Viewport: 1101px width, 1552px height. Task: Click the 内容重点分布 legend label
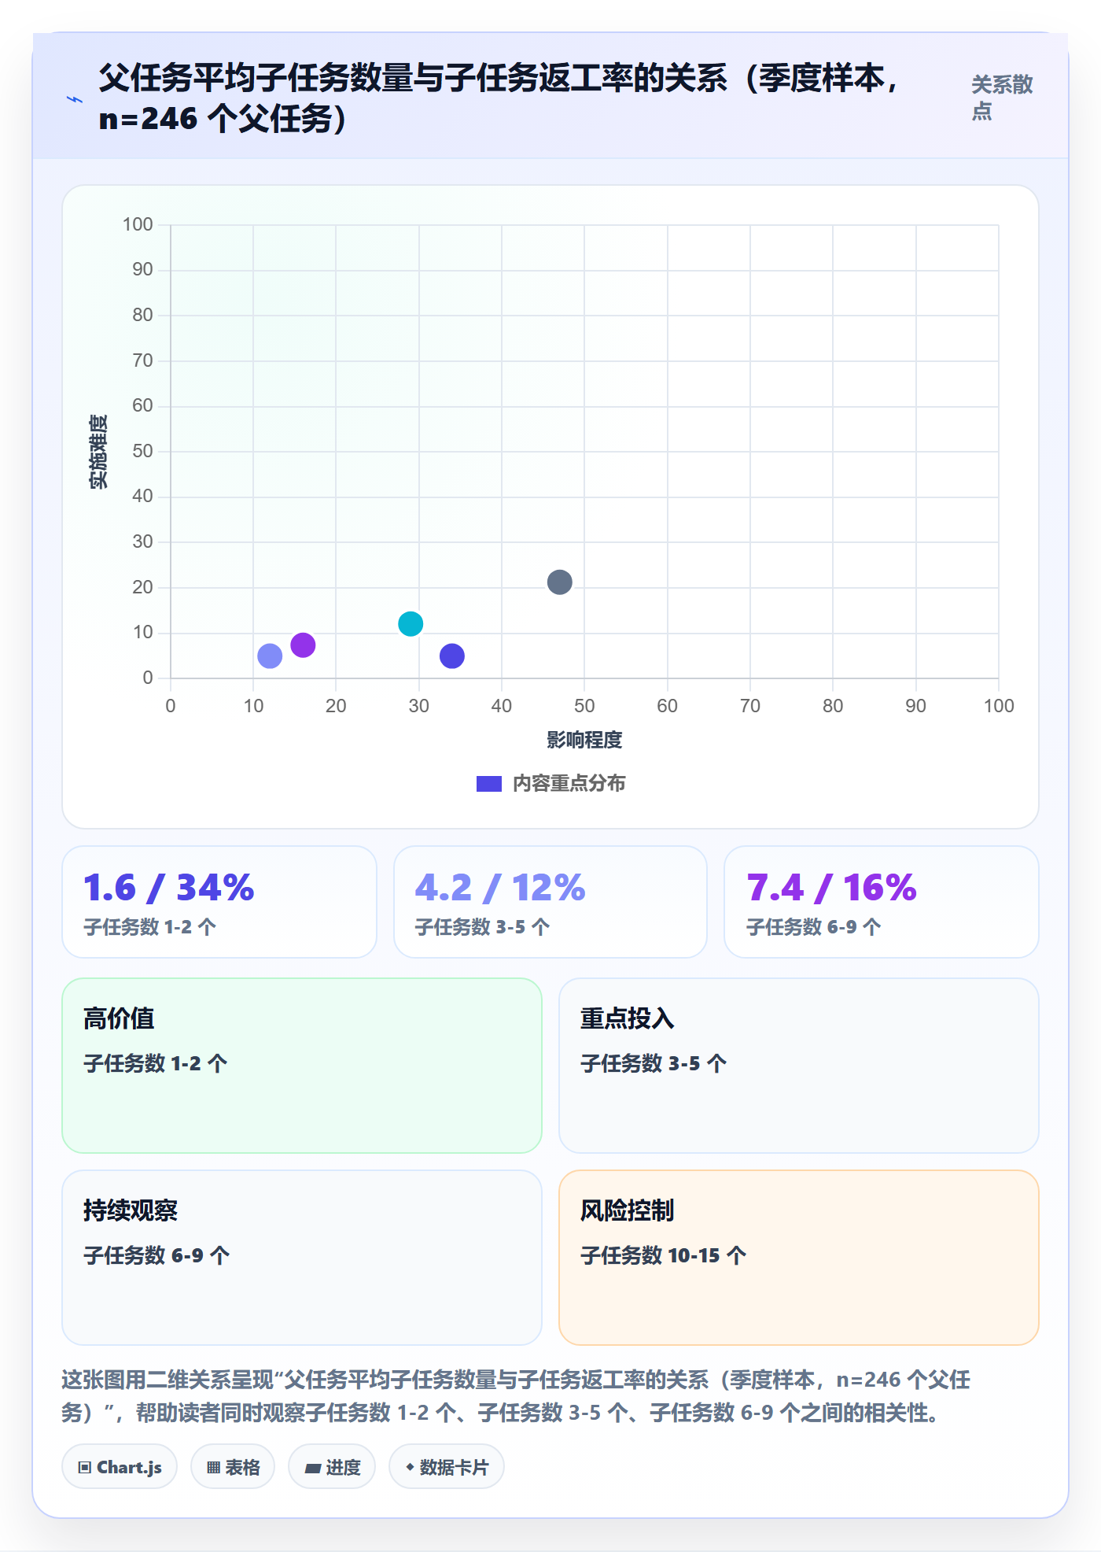pyautogui.click(x=569, y=784)
